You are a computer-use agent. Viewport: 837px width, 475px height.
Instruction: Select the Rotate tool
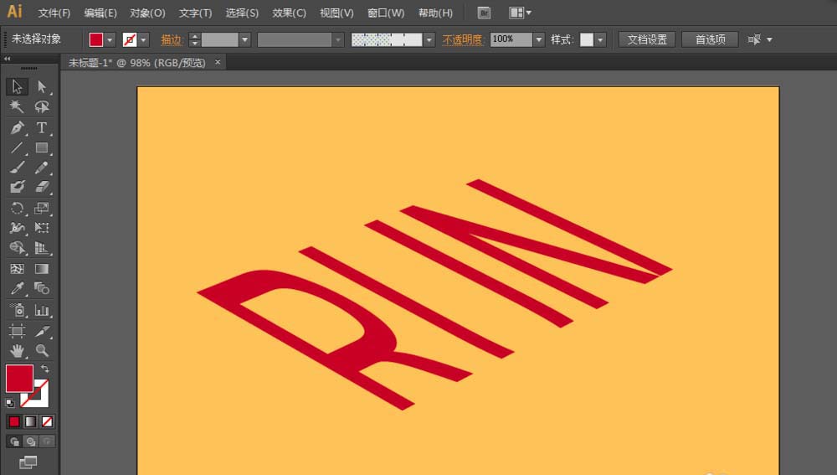[17, 208]
